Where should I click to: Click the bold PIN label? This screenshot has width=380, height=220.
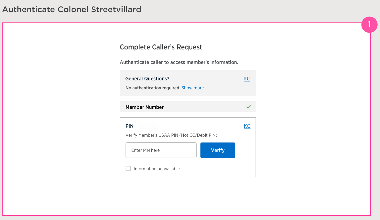(x=129, y=126)
